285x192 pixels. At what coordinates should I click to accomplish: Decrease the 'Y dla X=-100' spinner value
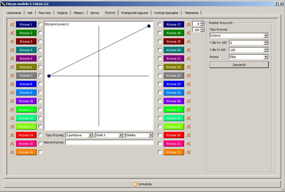[266, 44]
